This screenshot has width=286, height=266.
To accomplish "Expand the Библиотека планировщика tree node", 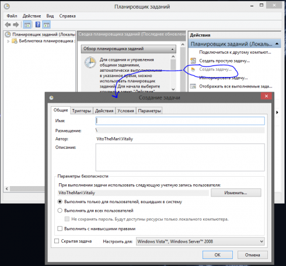I will point(8,41).
